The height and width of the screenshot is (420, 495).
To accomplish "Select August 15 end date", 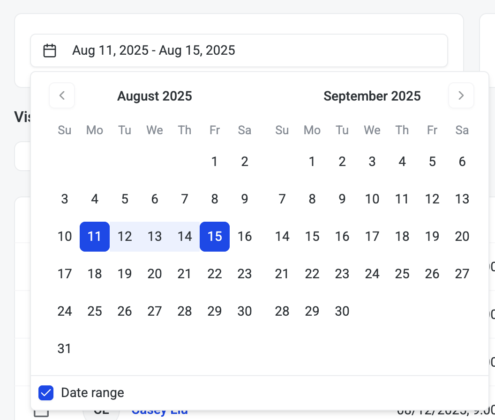I will (x=215, y=237).
